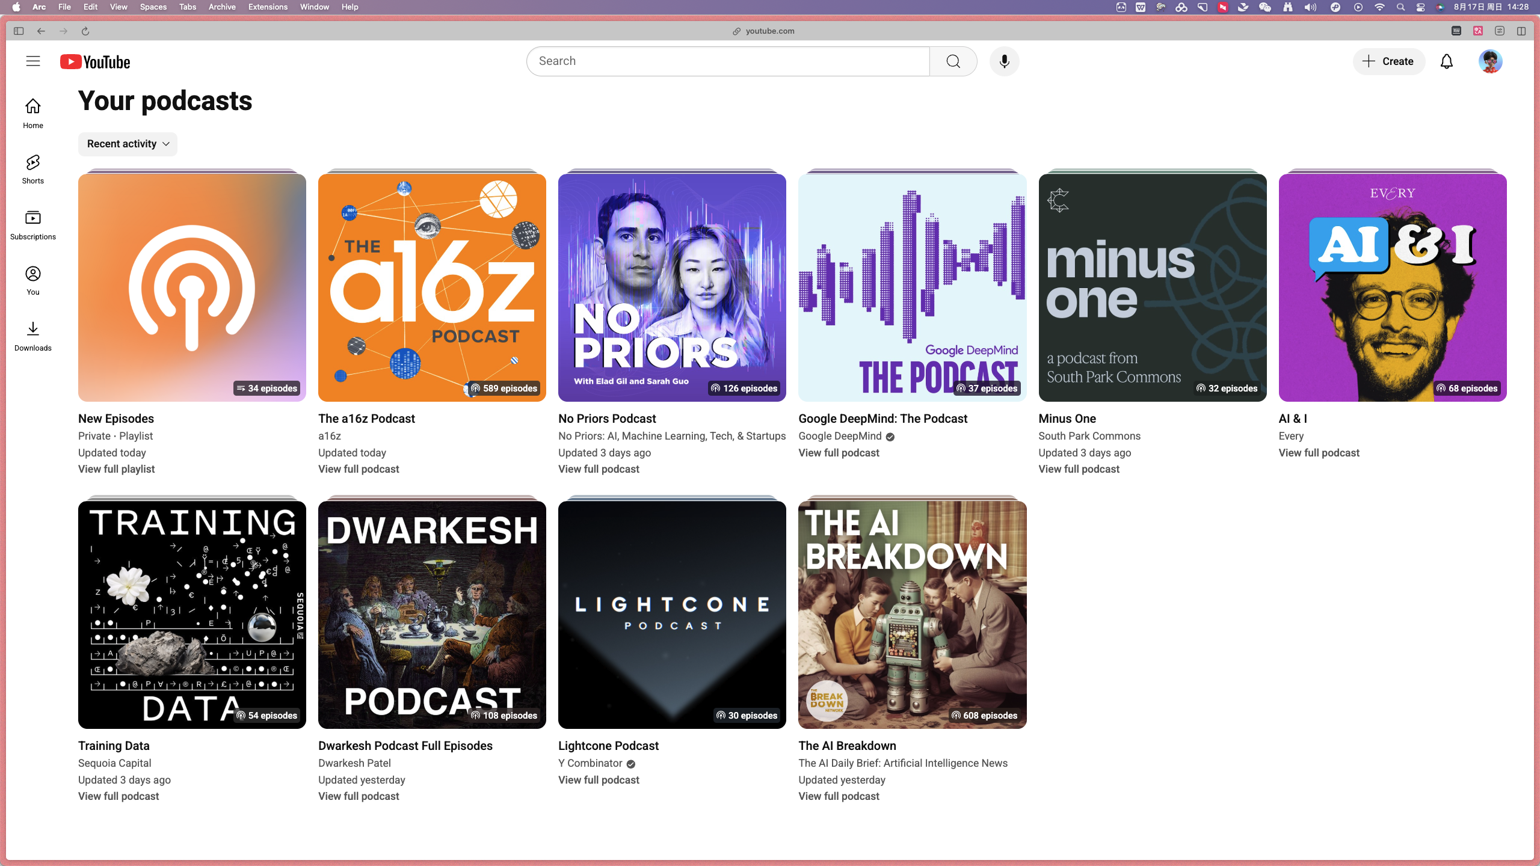Open The a16z Podcast thumbnail
This screenshot has width=1540, height=866.
coord(432,287)
